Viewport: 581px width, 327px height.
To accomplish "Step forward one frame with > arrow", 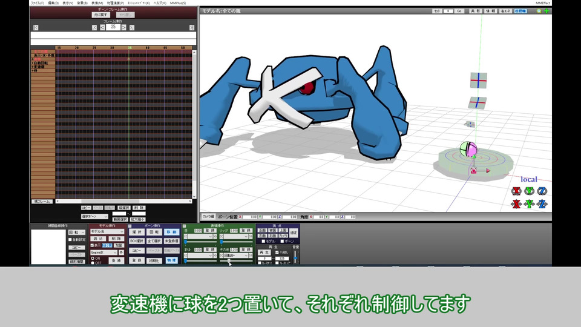I will tap(123, 27).
